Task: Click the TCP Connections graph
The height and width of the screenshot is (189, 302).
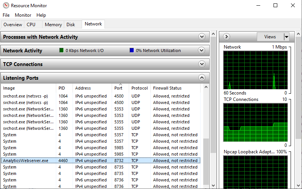Action: pyautogui.click(x=255, y=123)
